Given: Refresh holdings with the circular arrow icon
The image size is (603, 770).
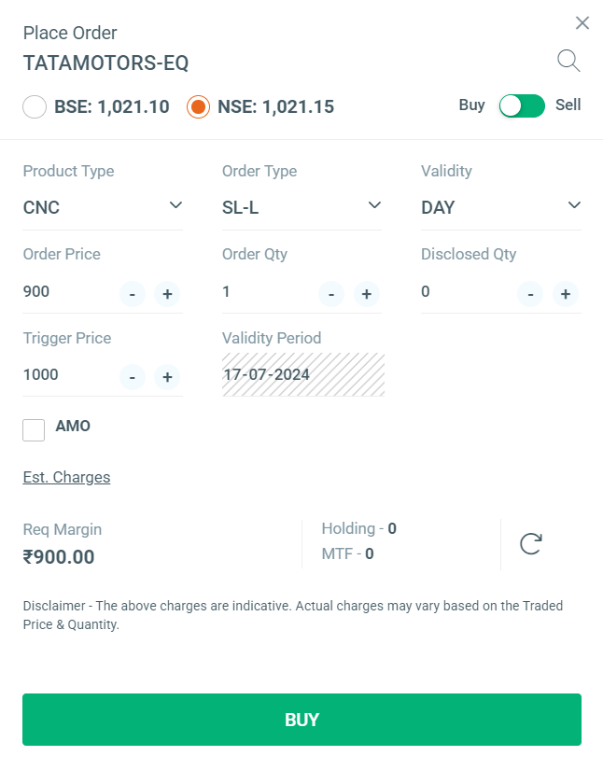Looking at the screenshot, I should click(531, 543).
